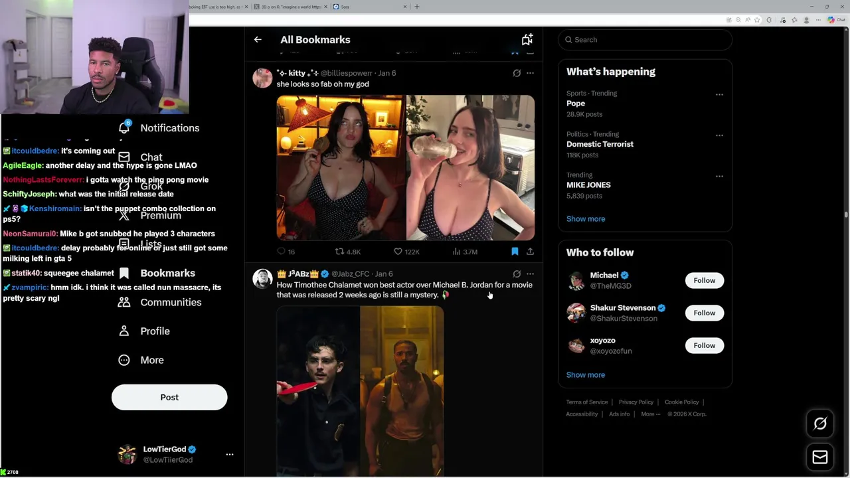Open a new browser tab

click(x=417, y=7)
